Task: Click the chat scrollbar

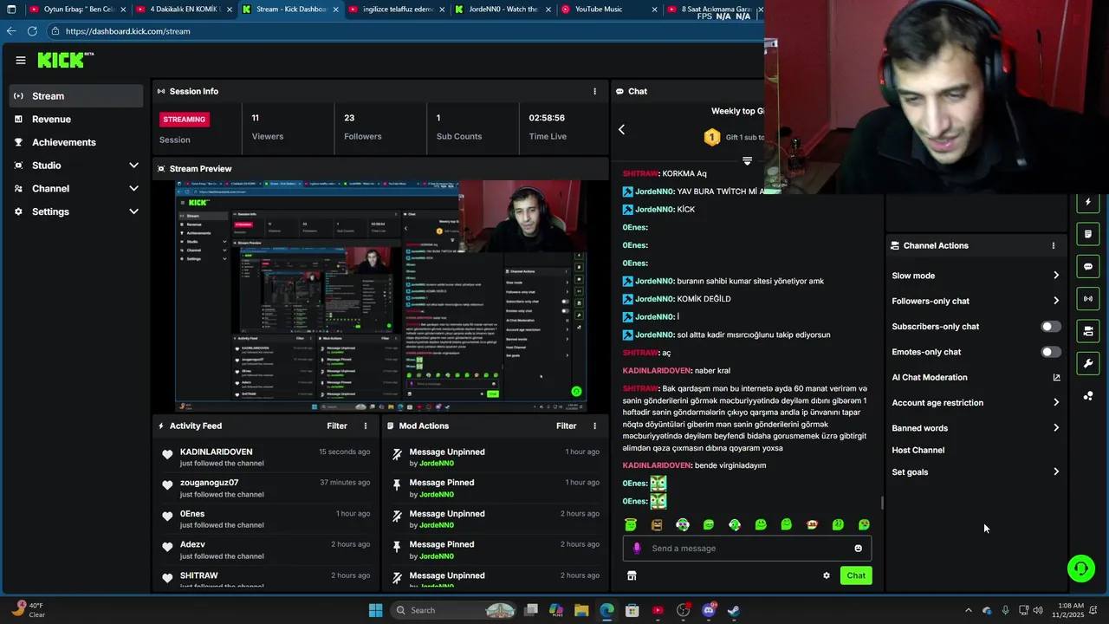Action: pyautogui.click(x=882, y=503)
